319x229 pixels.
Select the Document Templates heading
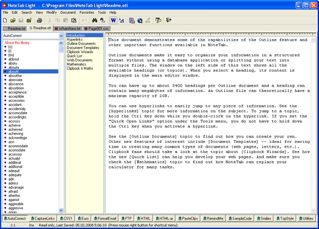(83, 48)
